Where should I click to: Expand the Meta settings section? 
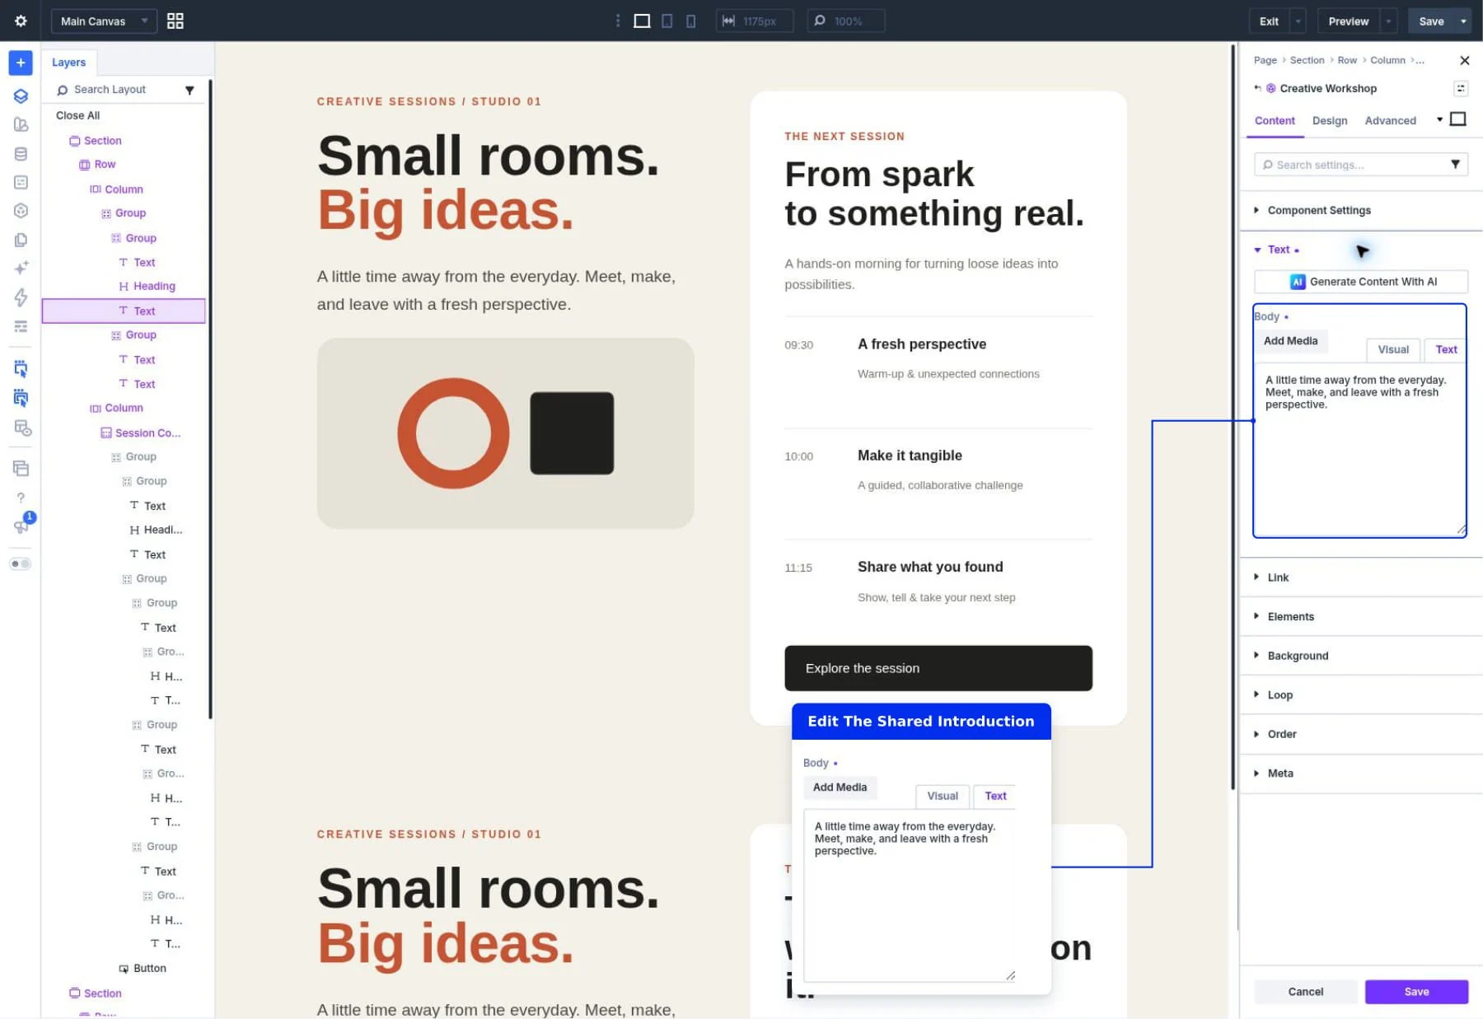coord(1361,774)
